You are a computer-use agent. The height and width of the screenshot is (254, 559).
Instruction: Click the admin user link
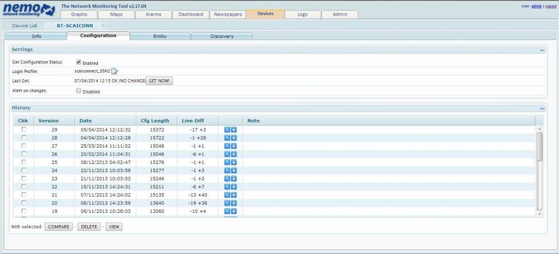pos(536,6)
